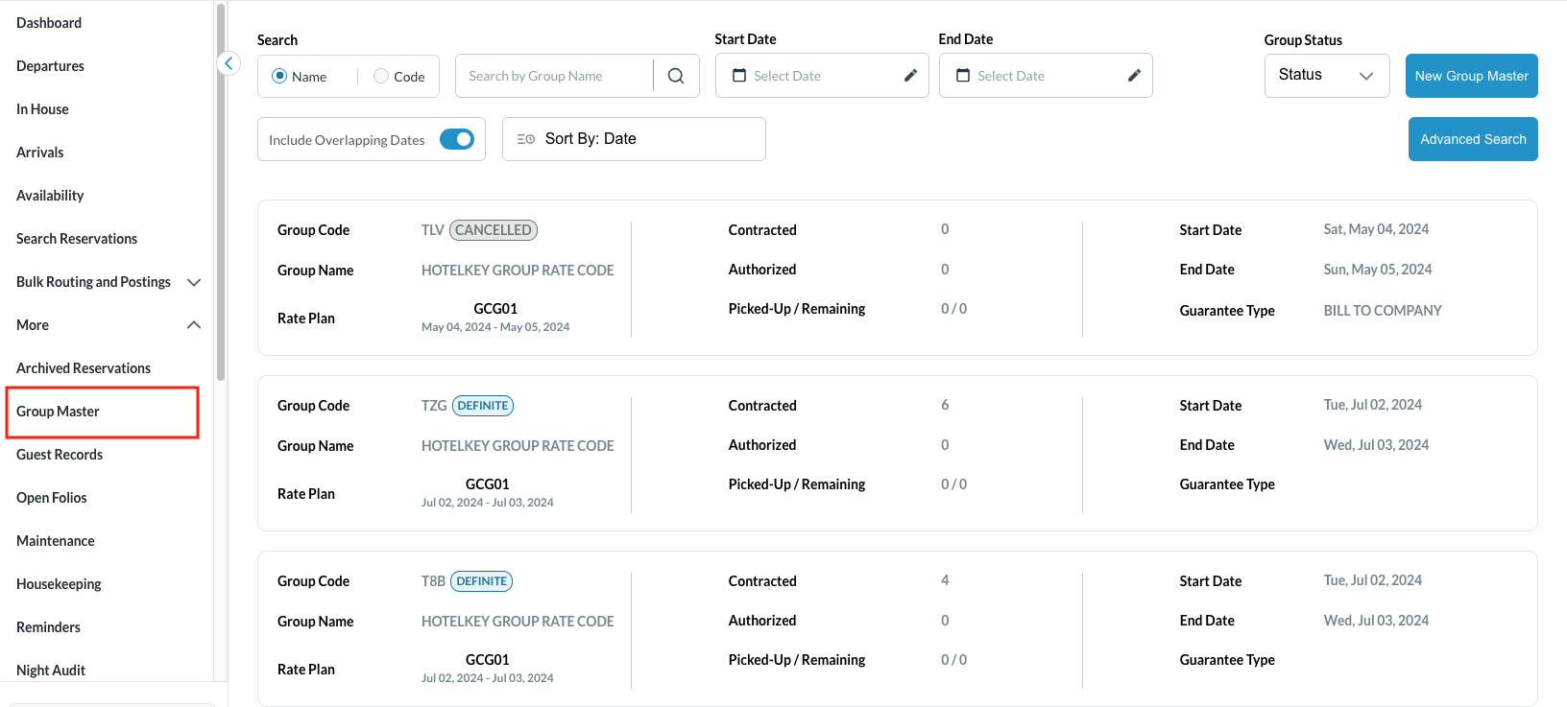Open the Group Status dropdown
The image size is (1567, 707).
pos(1326,76)
